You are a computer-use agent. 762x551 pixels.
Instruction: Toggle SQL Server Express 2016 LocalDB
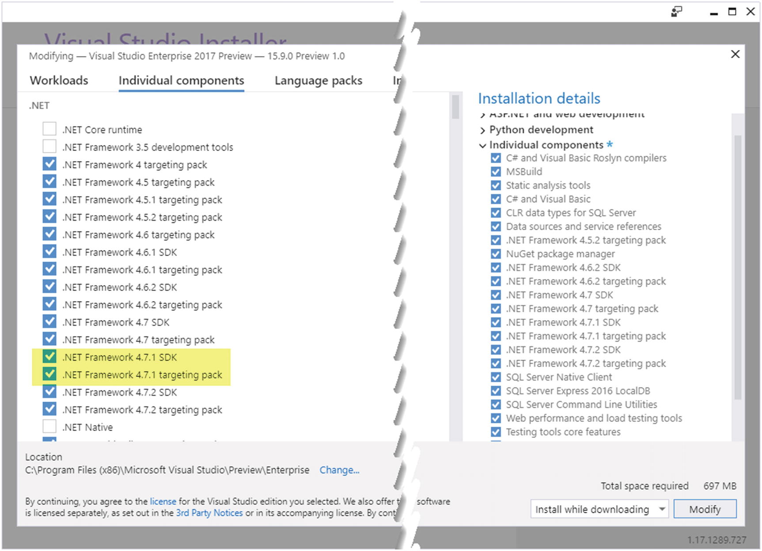click(x=496, y=391)
